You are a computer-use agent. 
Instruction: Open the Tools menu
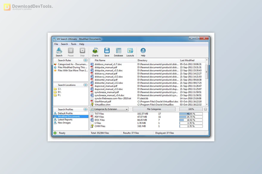[73, 44]
